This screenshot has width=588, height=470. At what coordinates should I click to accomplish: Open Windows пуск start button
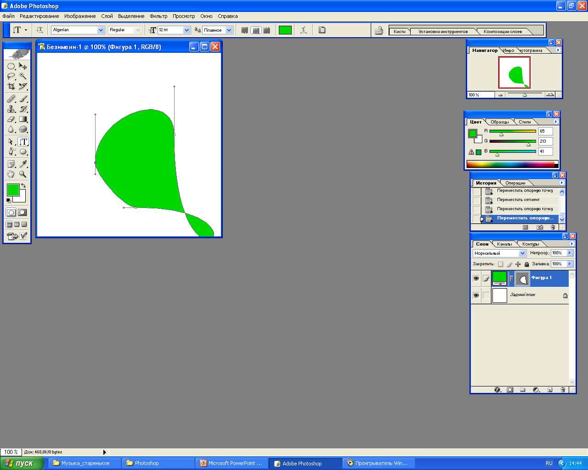tap(22, 463)
